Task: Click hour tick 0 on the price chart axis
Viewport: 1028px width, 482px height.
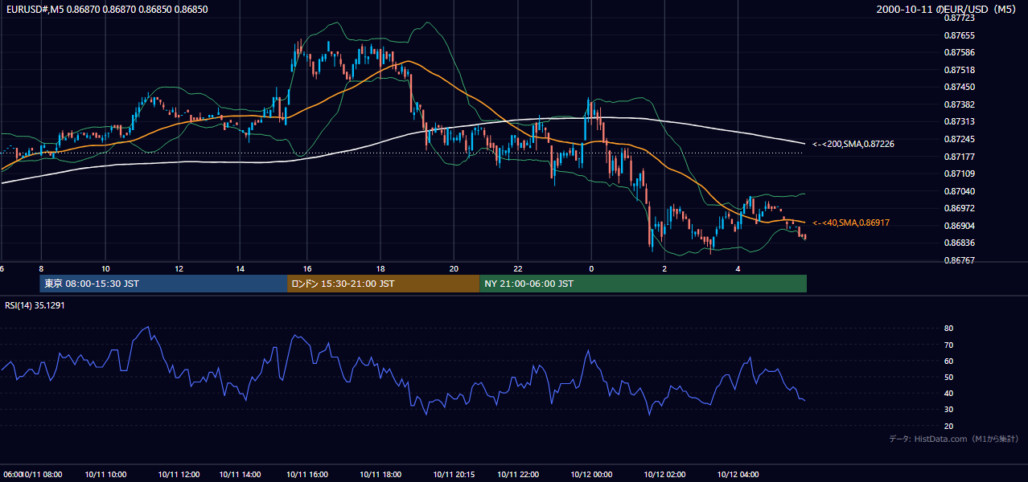Action: tap(591, 268)
